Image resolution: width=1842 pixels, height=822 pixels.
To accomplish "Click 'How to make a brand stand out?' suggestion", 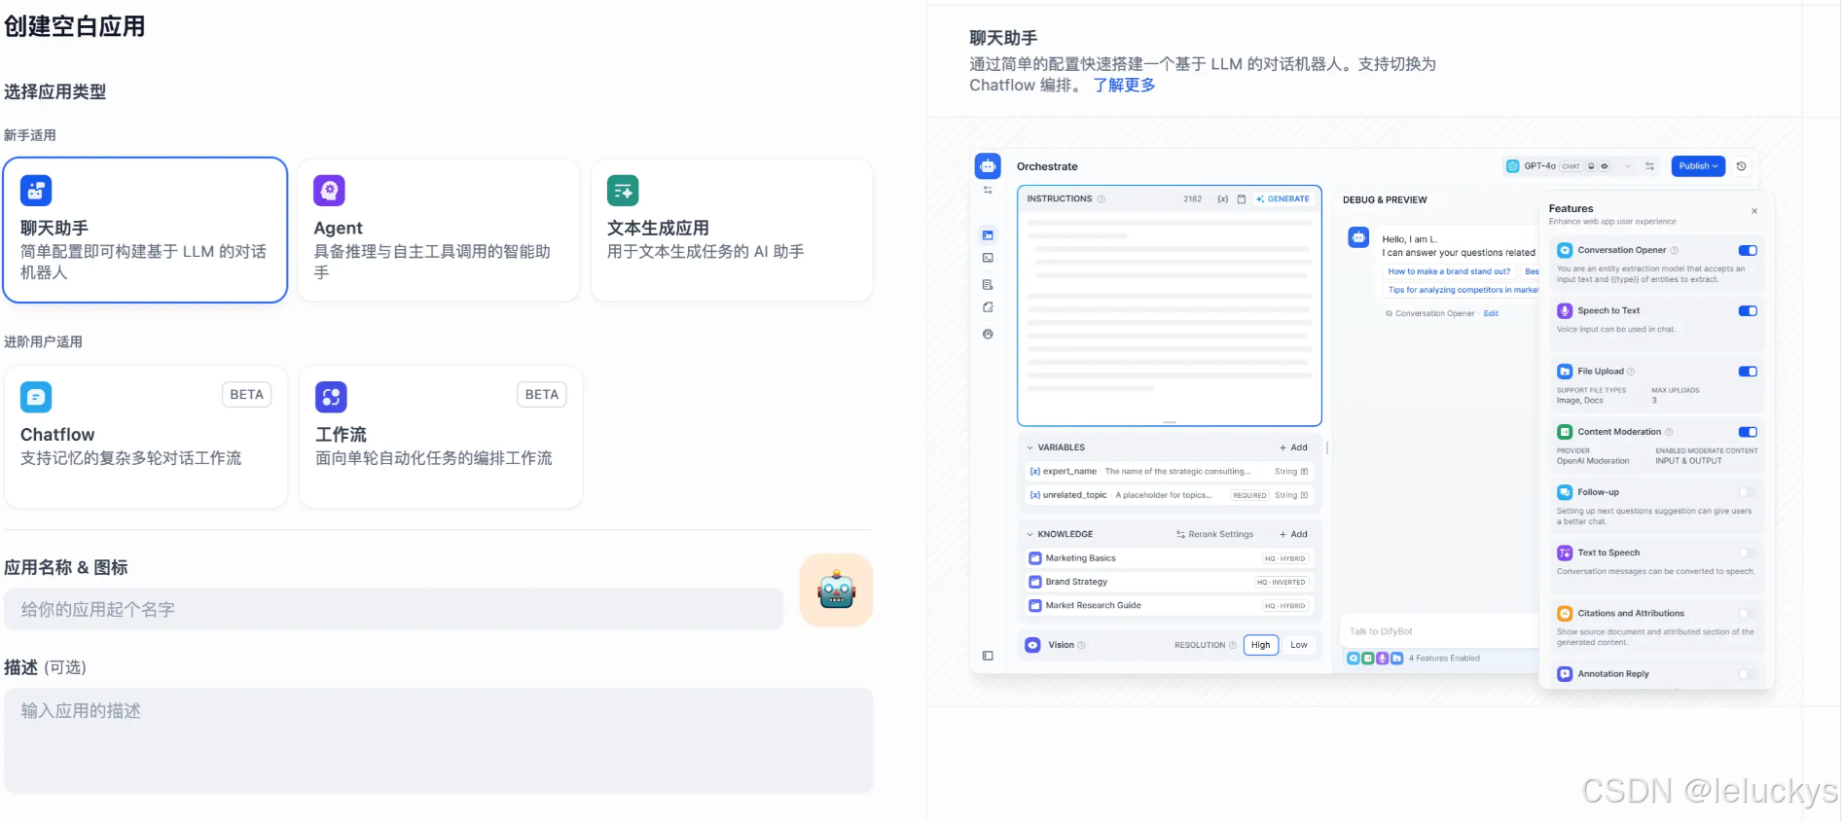I will (1449, 271).
